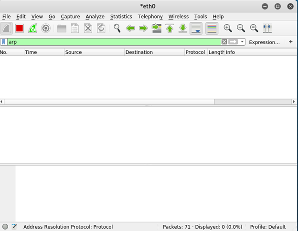
Task: Click the filter bookmark icon
Action: [4, 42]
